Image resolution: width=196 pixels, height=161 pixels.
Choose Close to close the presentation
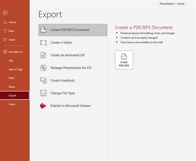click(12, 104)
